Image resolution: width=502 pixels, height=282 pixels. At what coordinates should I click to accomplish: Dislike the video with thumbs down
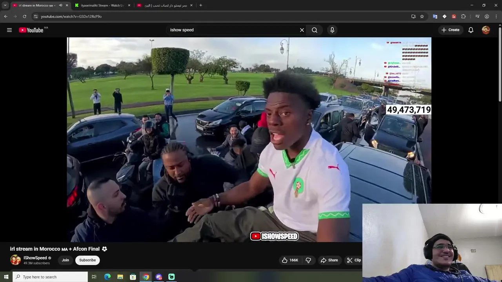(308, 260)
